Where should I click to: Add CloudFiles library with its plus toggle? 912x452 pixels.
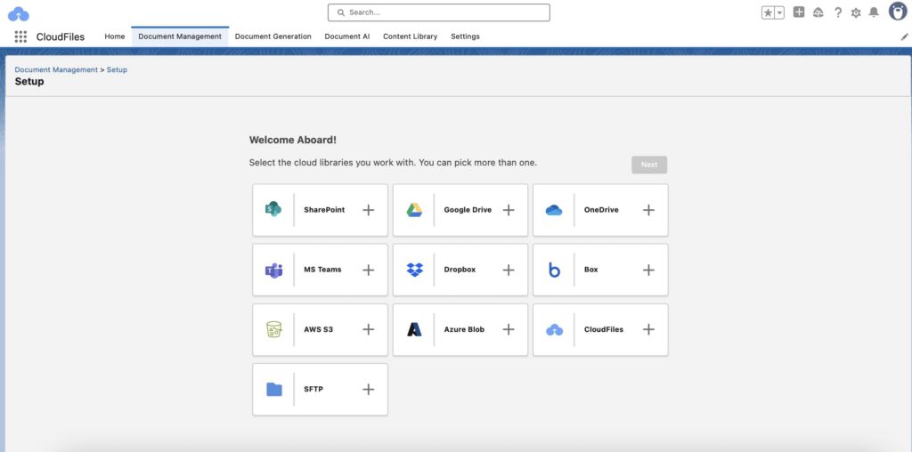point(648,329)
